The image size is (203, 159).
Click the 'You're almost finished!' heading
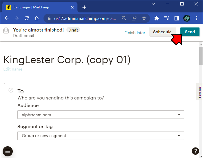click(39, 30)
